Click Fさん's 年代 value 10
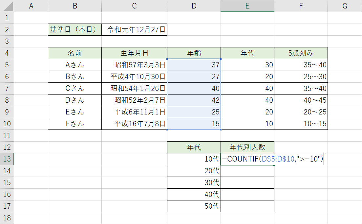 click(x=247, y=124)
